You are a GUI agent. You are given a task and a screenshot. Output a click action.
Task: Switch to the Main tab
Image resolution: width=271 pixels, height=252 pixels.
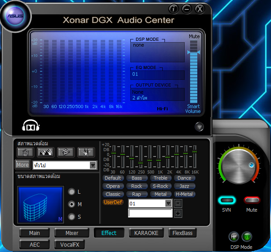click(x=35, y=233)
